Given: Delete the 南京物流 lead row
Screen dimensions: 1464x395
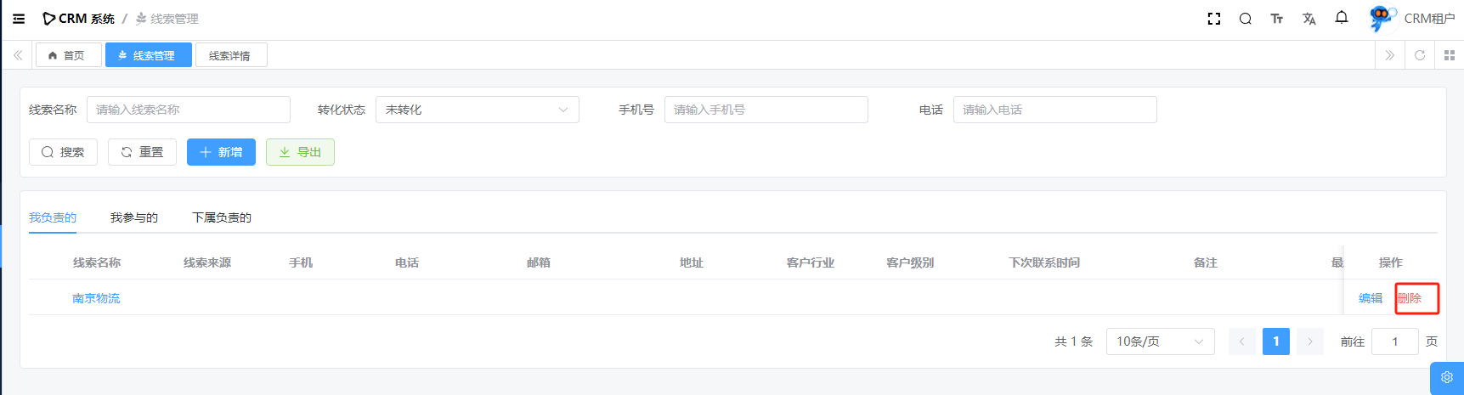Looking at the screenshot, I should tap(1410, 298).
